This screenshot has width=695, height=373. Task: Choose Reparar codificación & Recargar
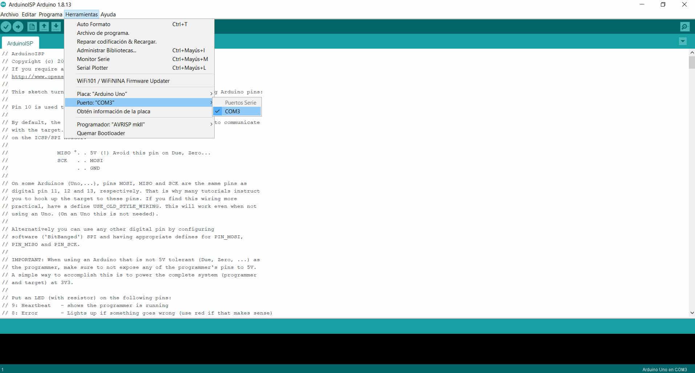(x=139, y=42)
